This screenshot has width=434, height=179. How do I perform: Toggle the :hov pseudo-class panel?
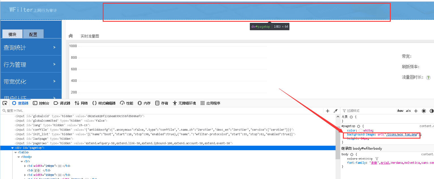[400, 111]
